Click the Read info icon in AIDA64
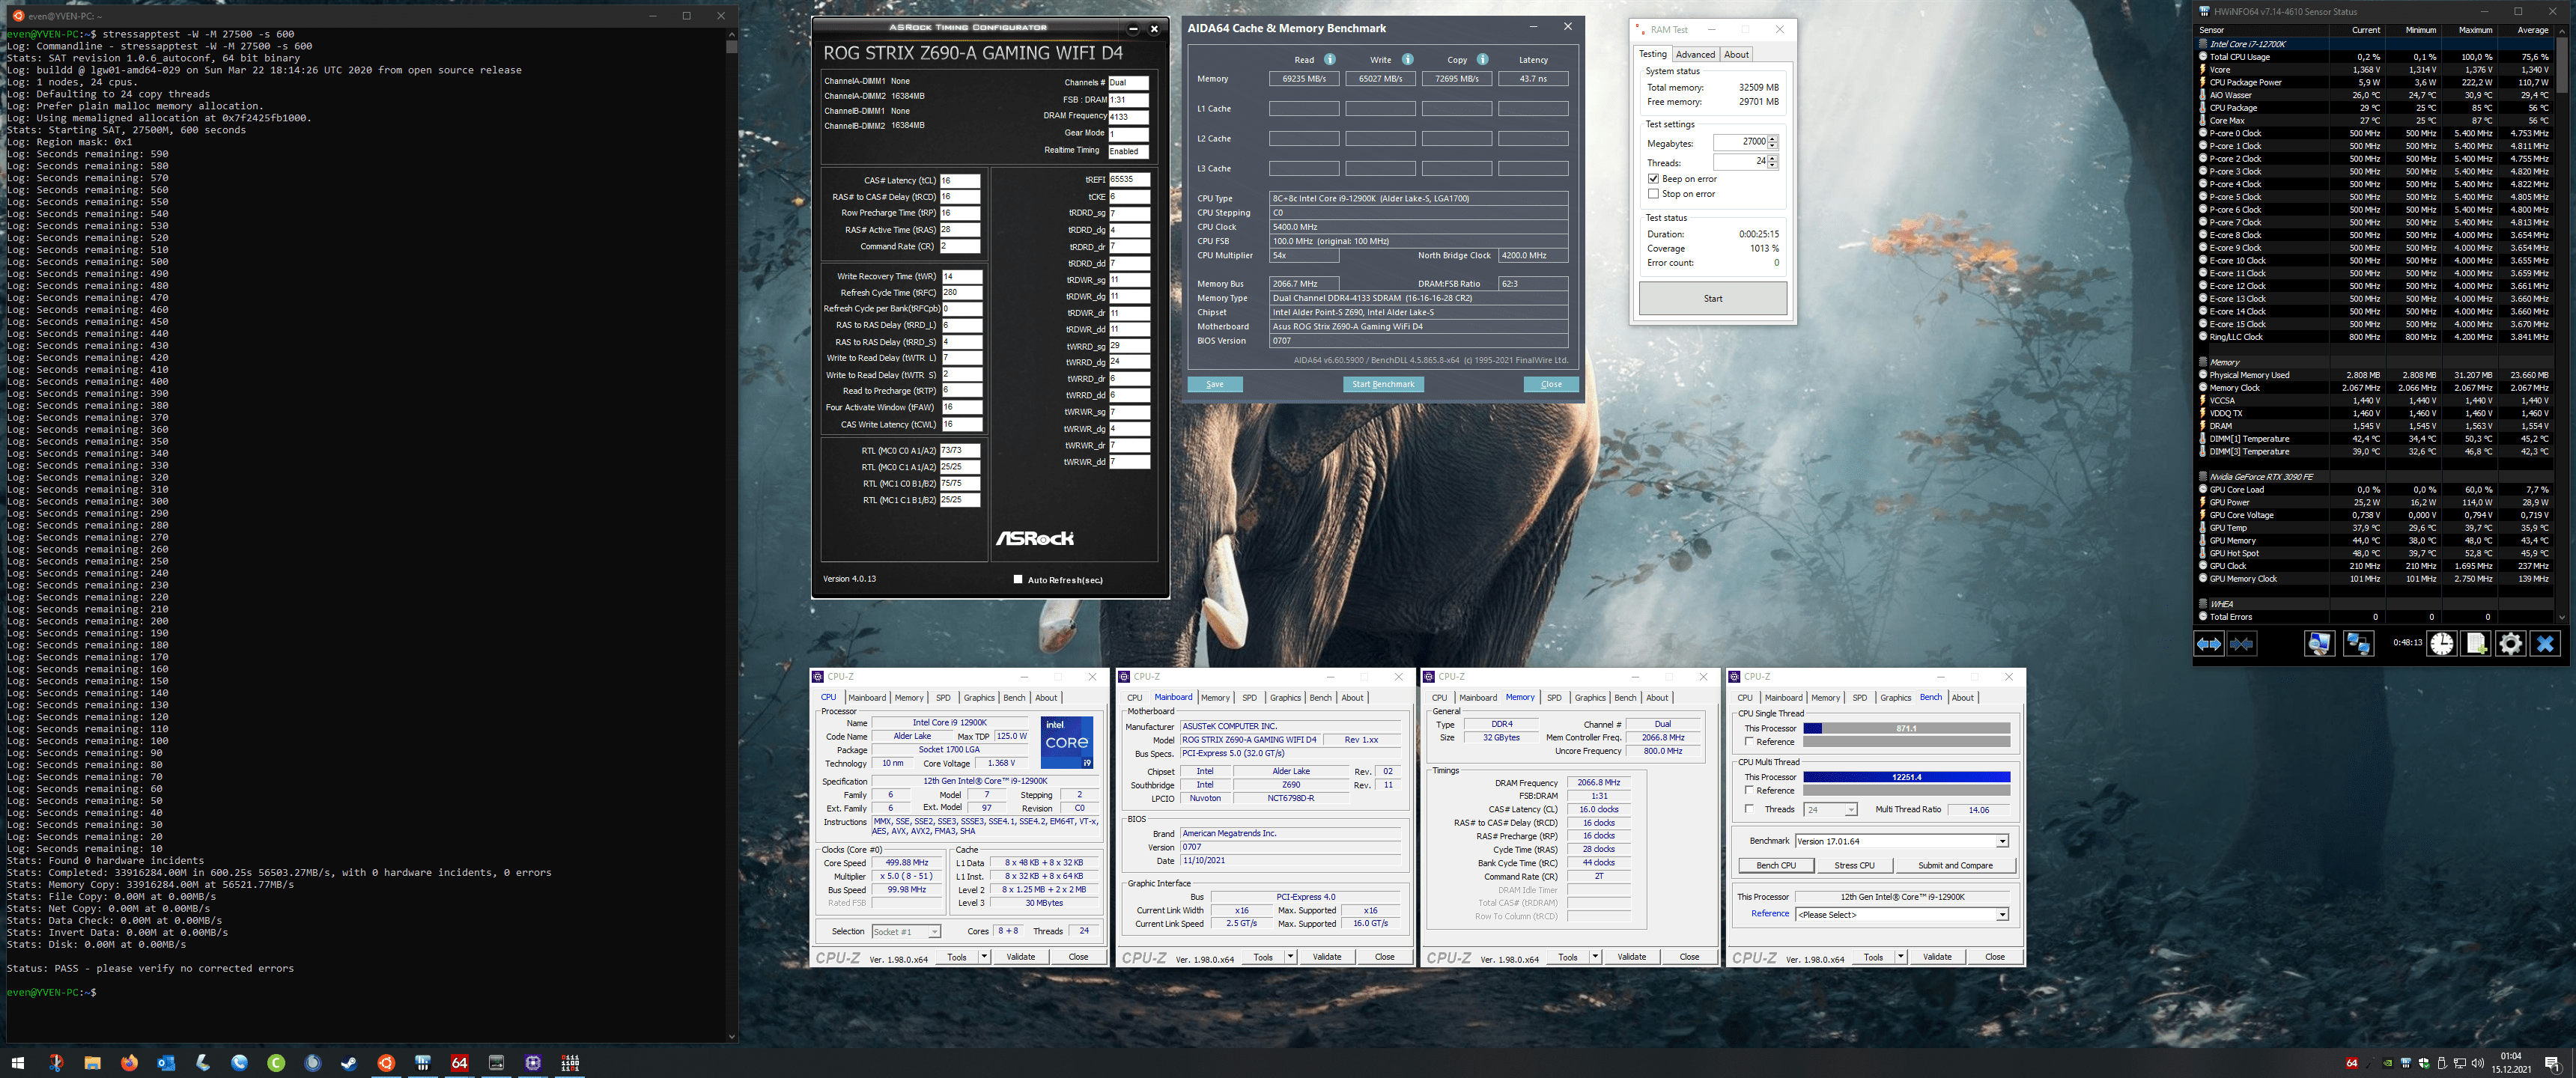2576x1078 pixels. click(1330, 59)
